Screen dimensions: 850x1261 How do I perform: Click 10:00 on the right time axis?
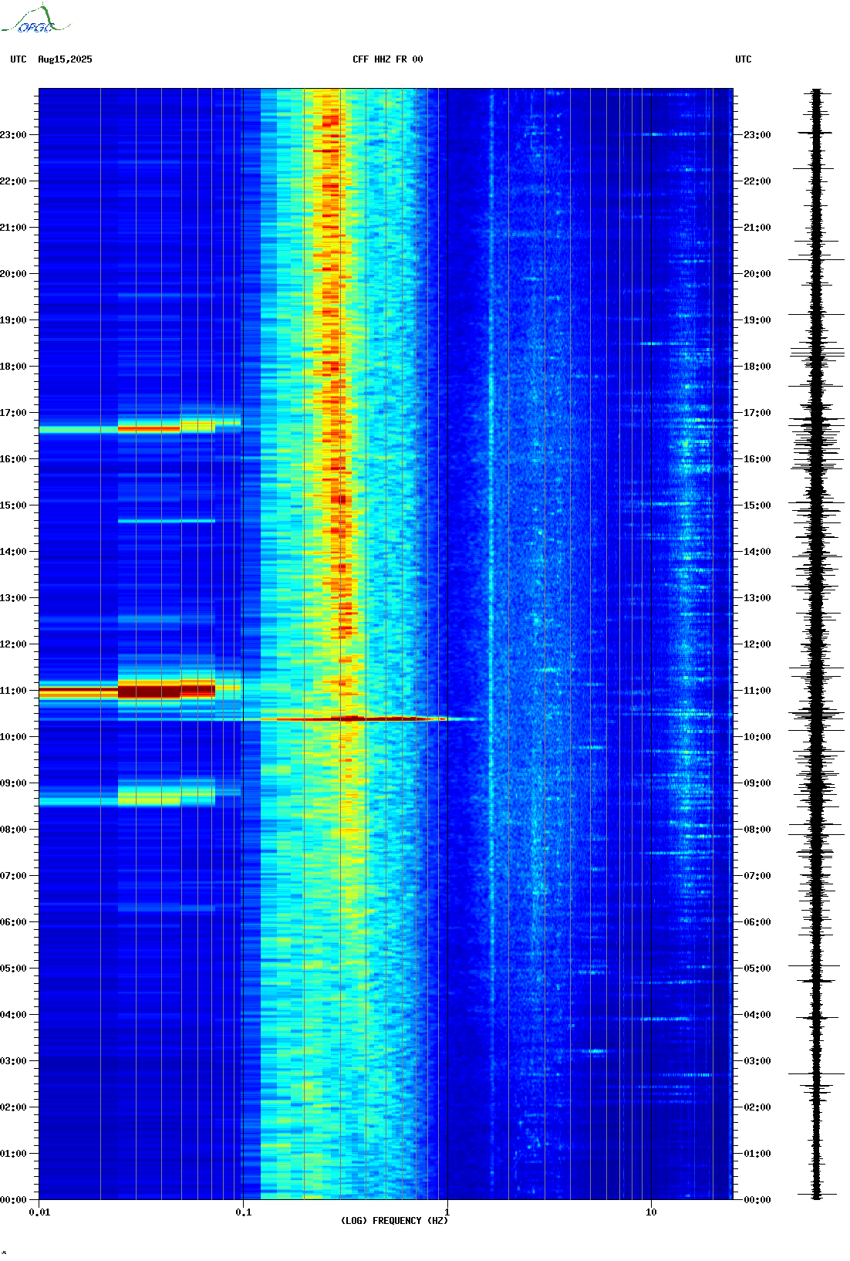(757, 737)
